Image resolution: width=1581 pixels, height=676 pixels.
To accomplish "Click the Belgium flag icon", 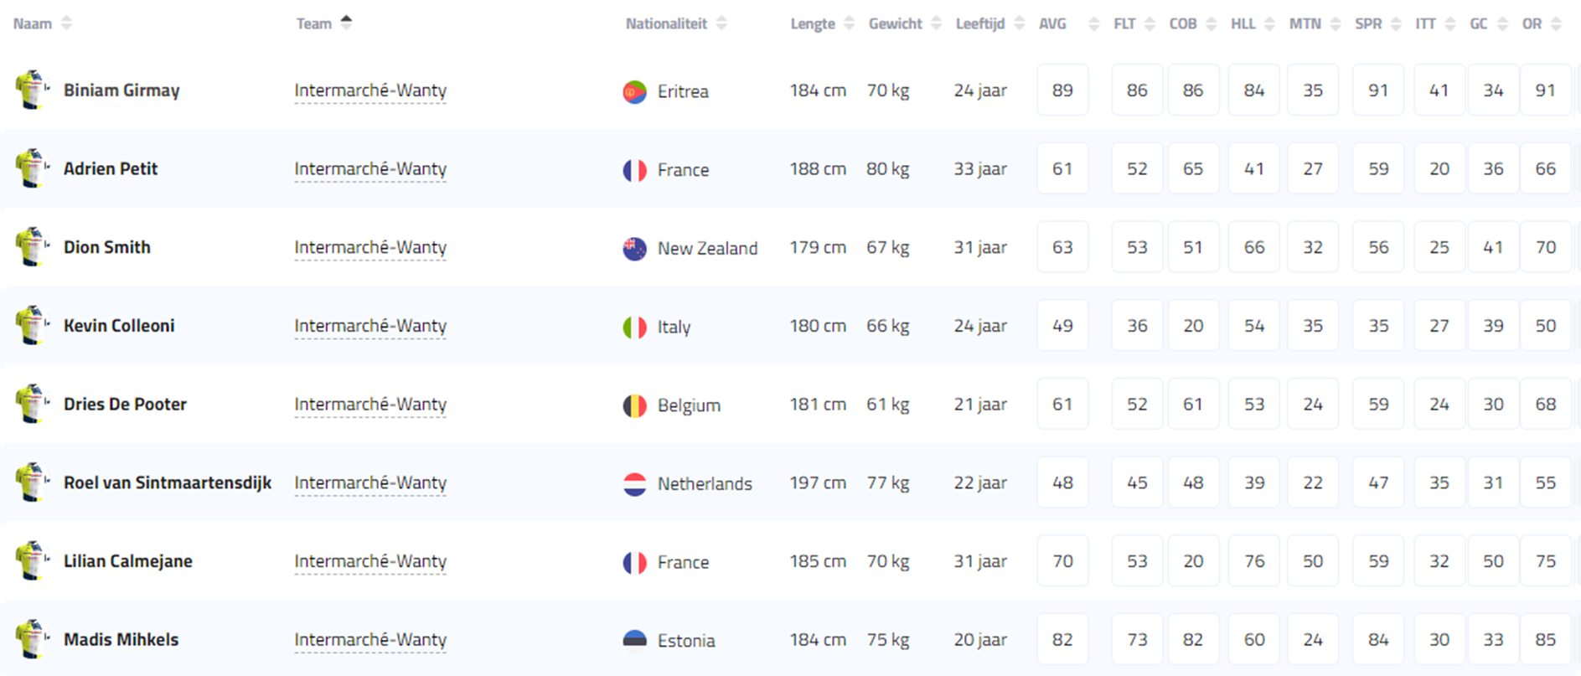I will (634, 405).
